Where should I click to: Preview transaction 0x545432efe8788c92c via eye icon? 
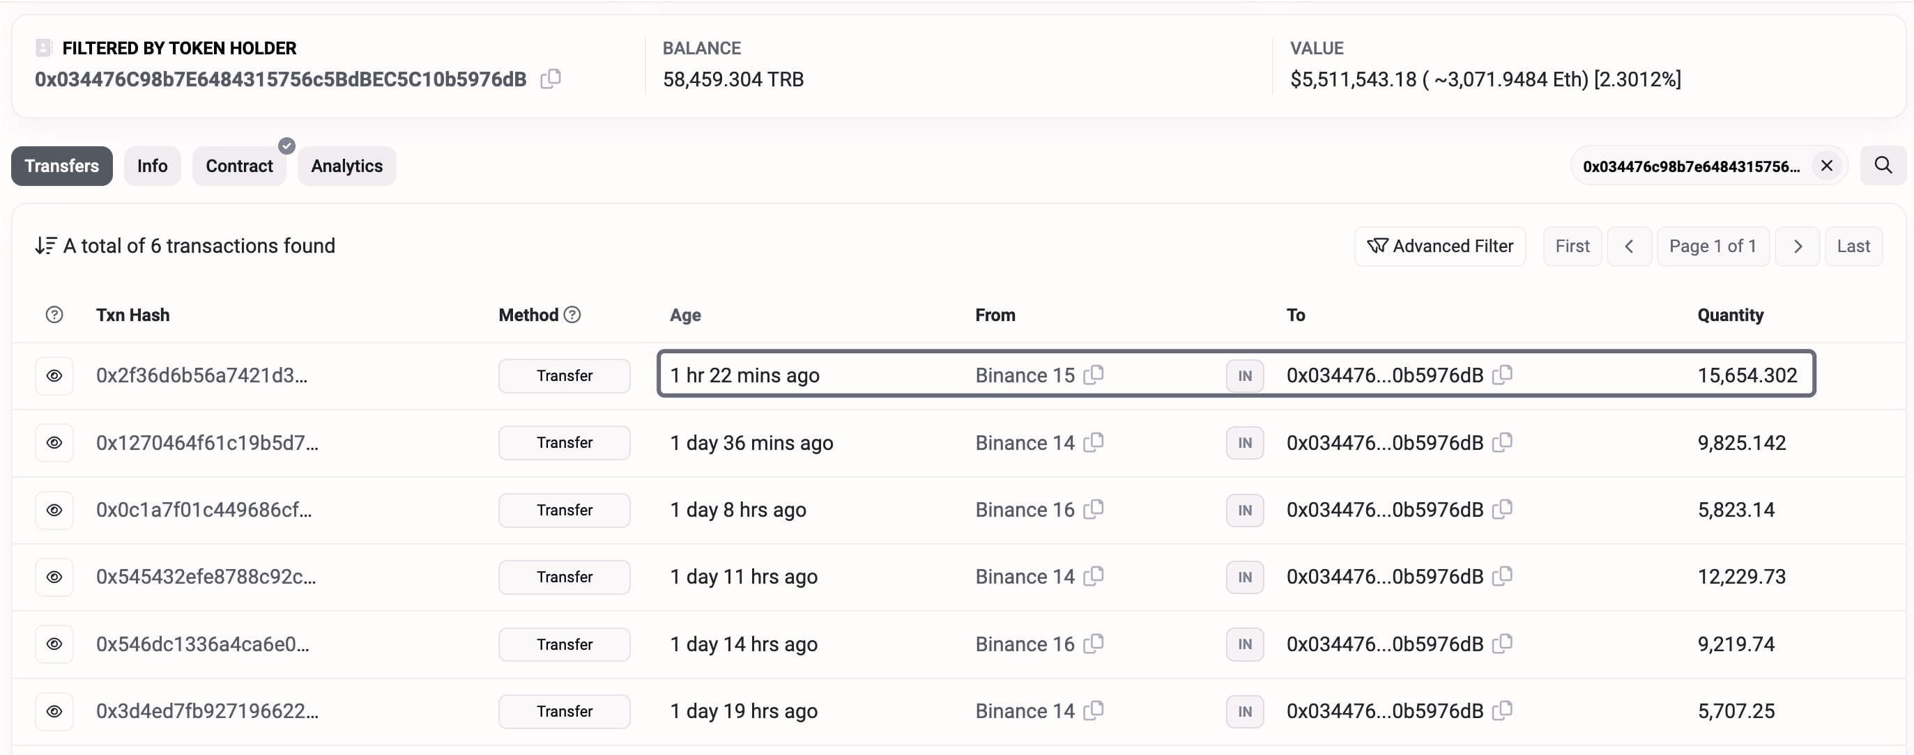pos(54,576)
